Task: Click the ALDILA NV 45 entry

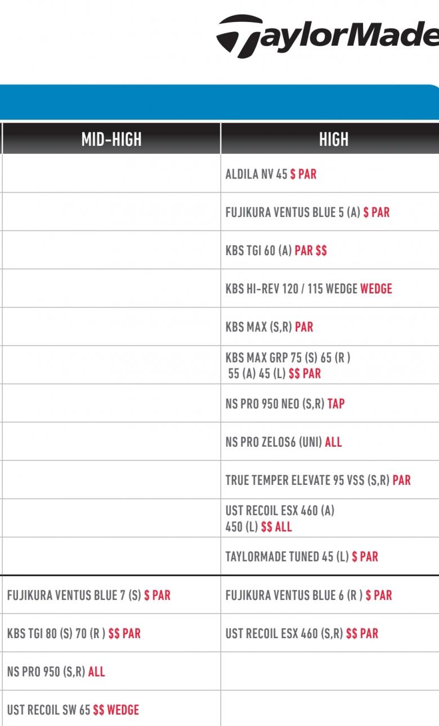Action: click(271, 174)
